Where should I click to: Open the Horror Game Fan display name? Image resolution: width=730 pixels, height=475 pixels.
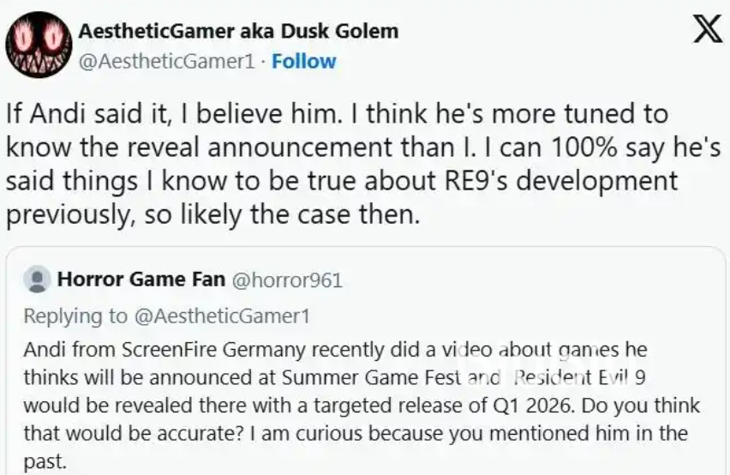(141, 280)
